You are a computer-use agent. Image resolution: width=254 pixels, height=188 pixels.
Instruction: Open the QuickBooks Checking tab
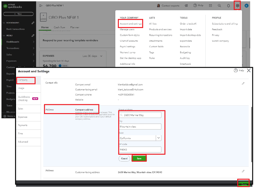(29, 99)
